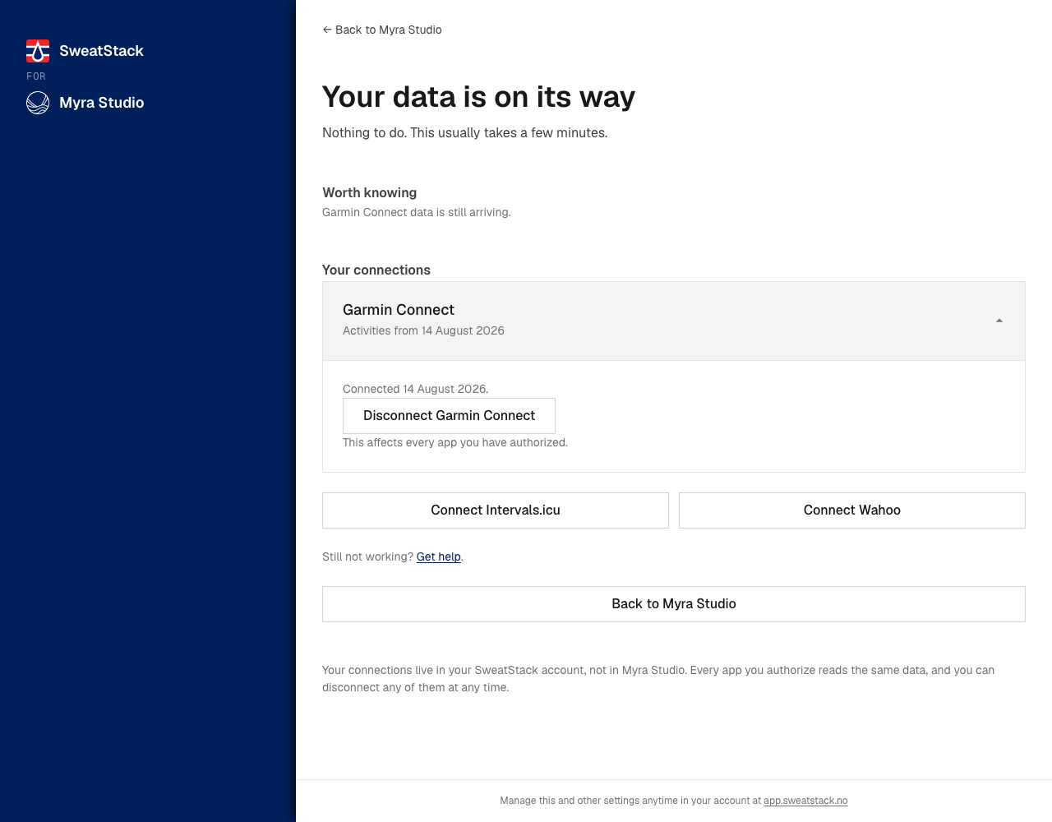This screenshot has height=822, width=1052.
Task: Connect the Intervals.icu service
Action: click(496, 510)
